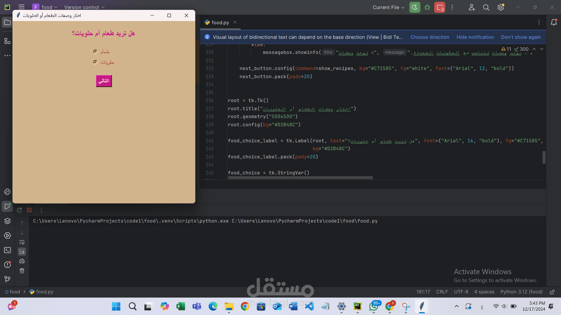Expand the Current File run configuration dropdown
561x315 pixels.
[x=388, y=7]
